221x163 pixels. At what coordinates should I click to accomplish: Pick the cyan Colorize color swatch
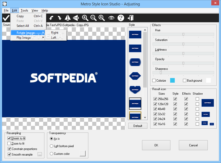coord(172,80)
